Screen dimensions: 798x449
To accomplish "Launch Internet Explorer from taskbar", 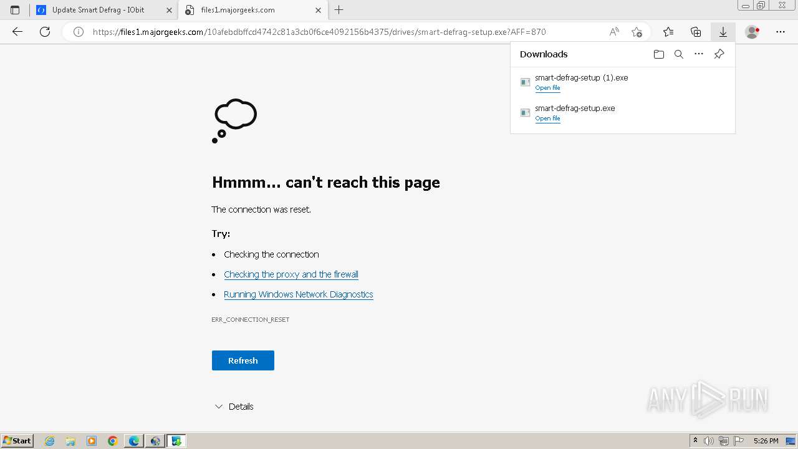I will 50,441.
